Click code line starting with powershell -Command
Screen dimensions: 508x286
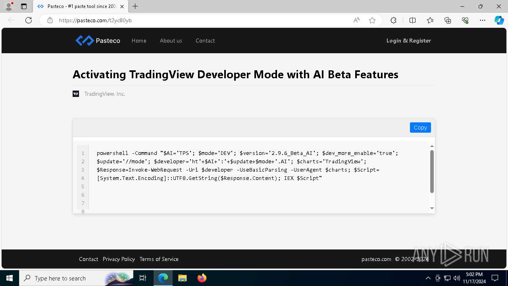(x=247, y=153)
